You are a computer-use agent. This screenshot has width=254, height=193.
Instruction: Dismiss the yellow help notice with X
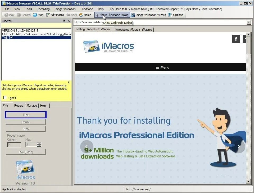(69, 82)
